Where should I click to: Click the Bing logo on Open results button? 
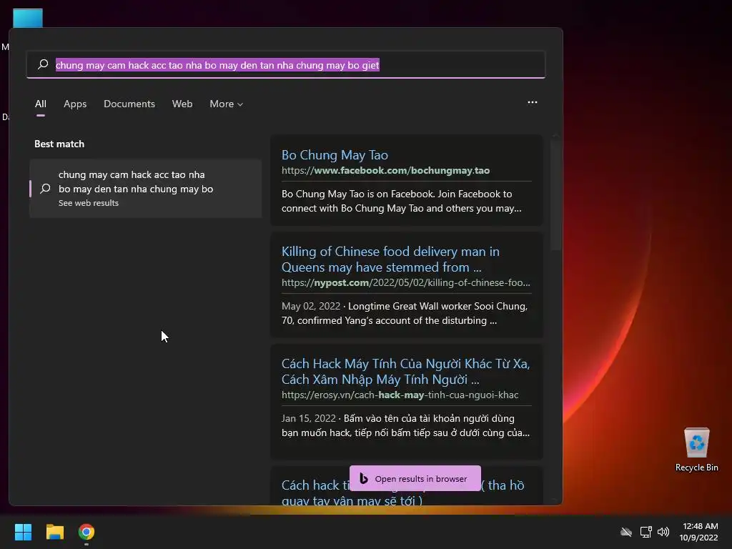click(364, 478)
